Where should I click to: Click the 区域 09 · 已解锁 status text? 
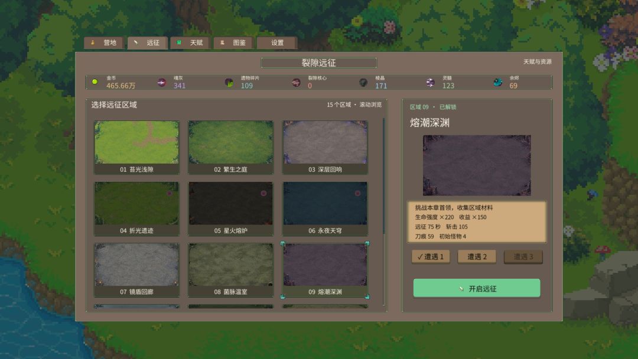(x=433, y=107)
